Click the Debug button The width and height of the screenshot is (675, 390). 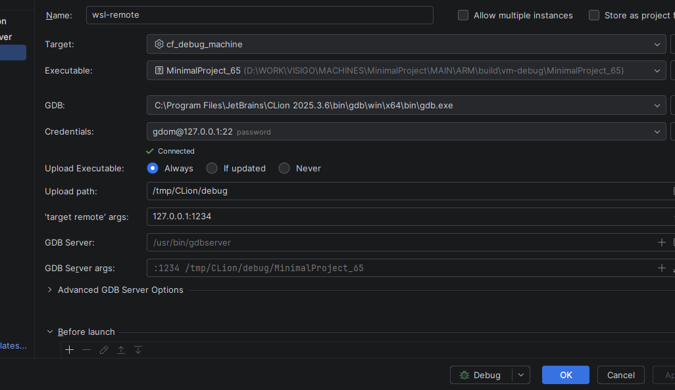(482, 375)
